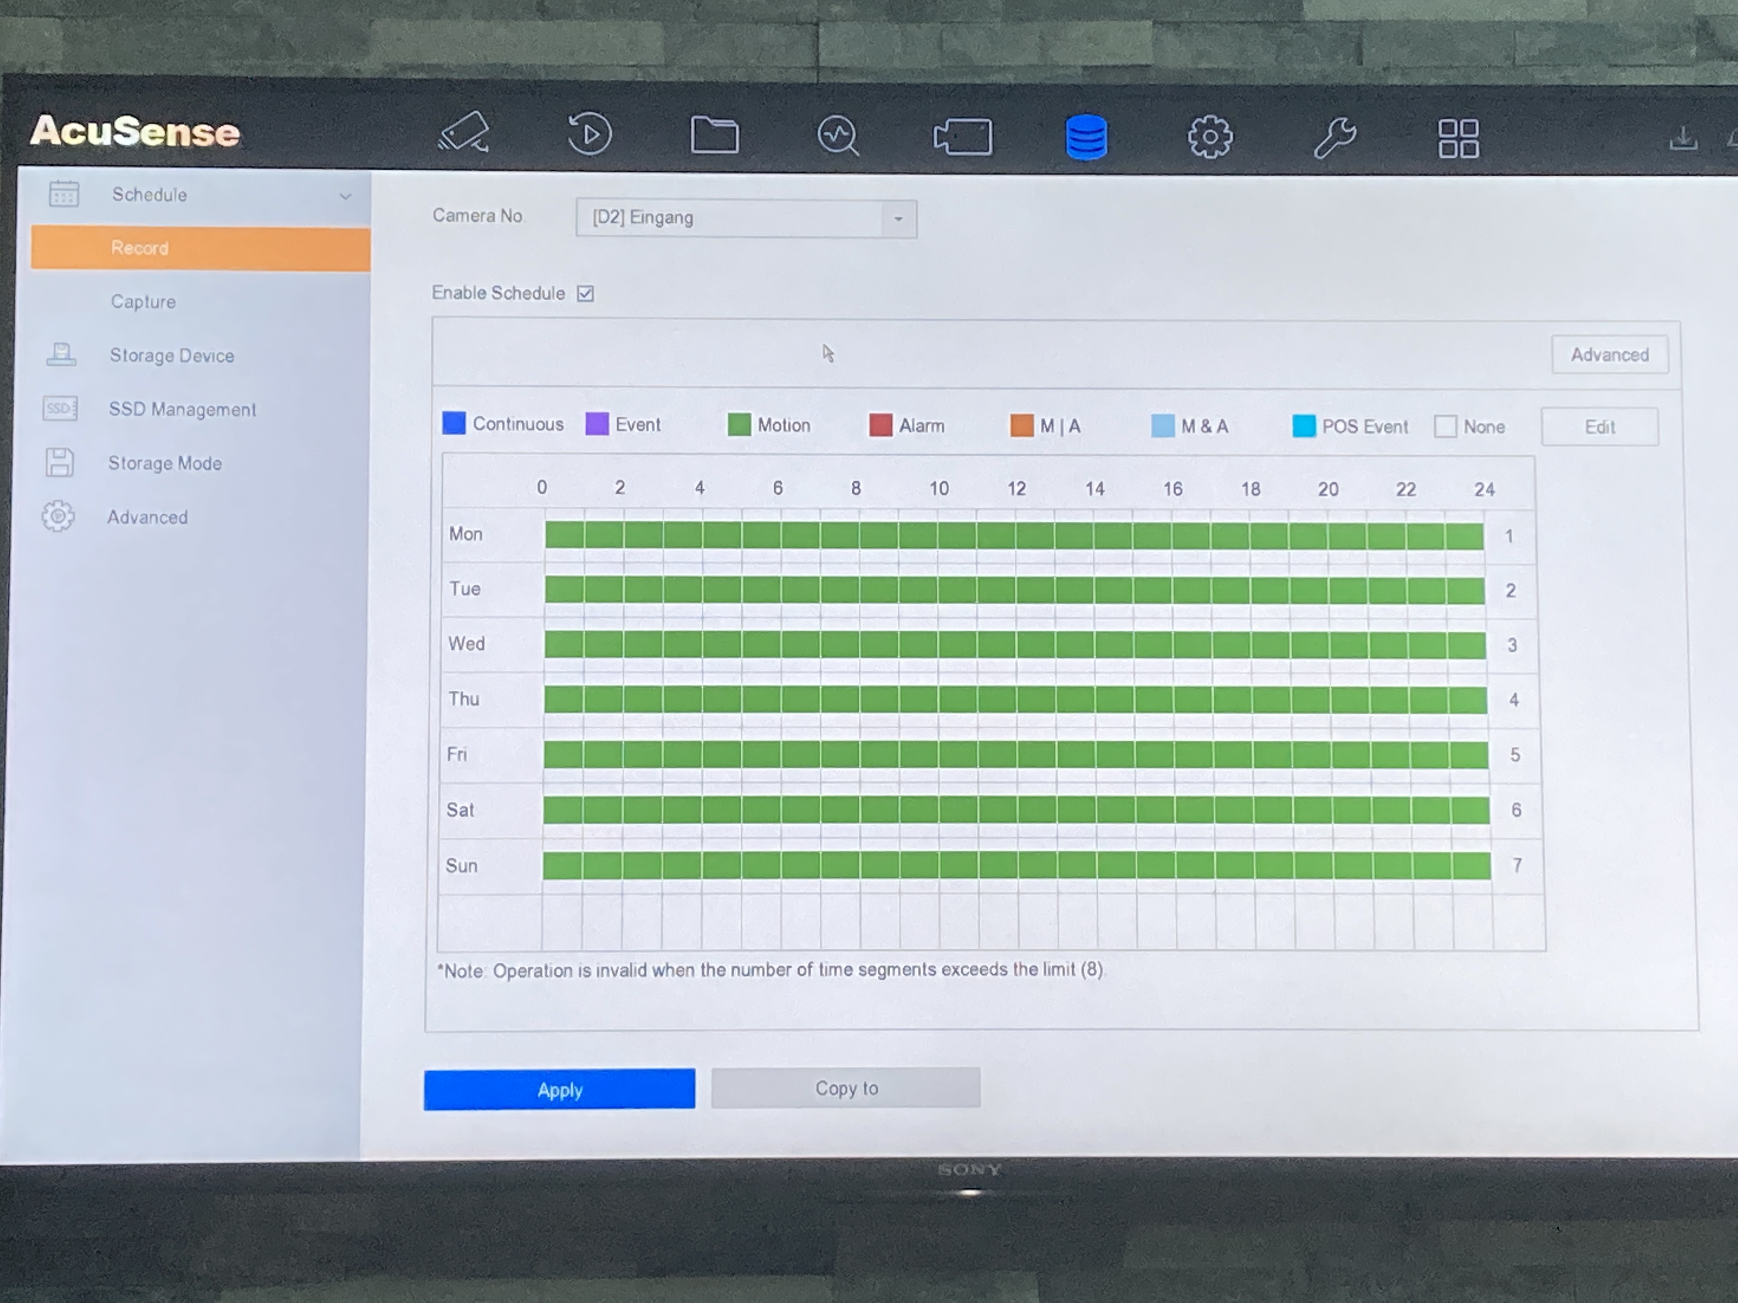
Task: Click the Copy to button
Action: [846, 1088]
